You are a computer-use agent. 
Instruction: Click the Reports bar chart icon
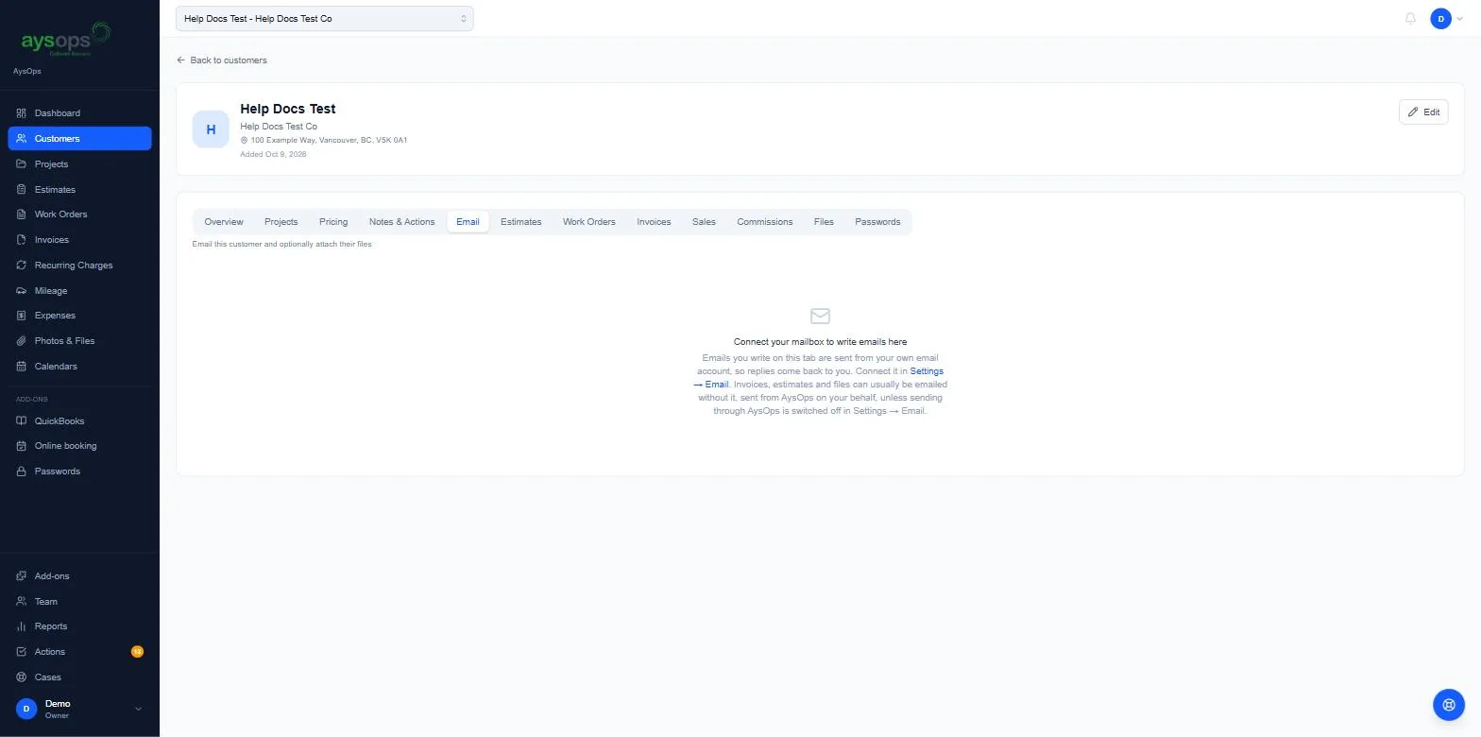22,626
